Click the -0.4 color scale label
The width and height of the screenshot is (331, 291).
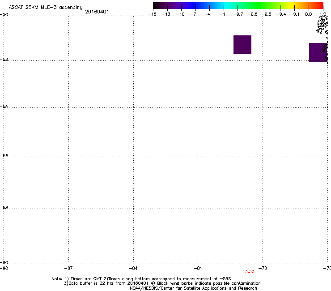pyautogui.click(x=281, y=14)
